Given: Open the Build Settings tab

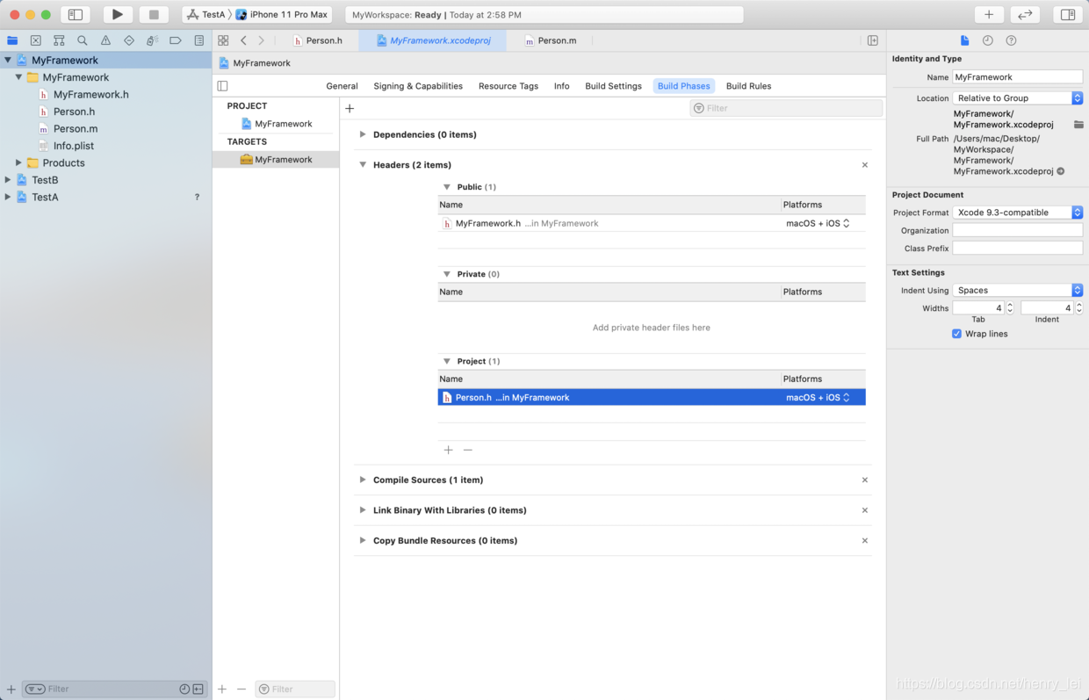Looking at the screenshot, I should (x=613, y=86).
